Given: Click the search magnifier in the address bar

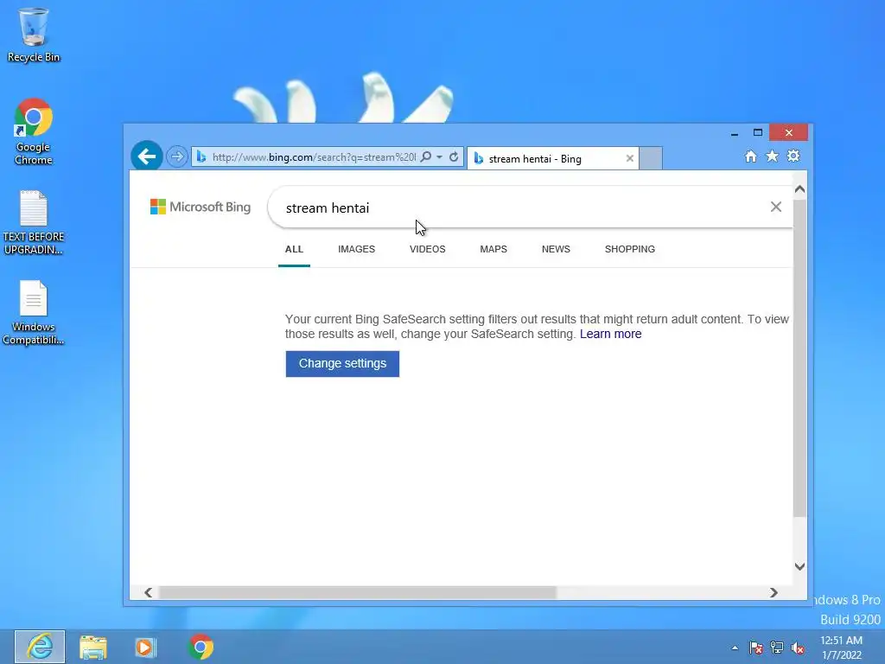Looking at the screenshot, I should pos(426,157).
